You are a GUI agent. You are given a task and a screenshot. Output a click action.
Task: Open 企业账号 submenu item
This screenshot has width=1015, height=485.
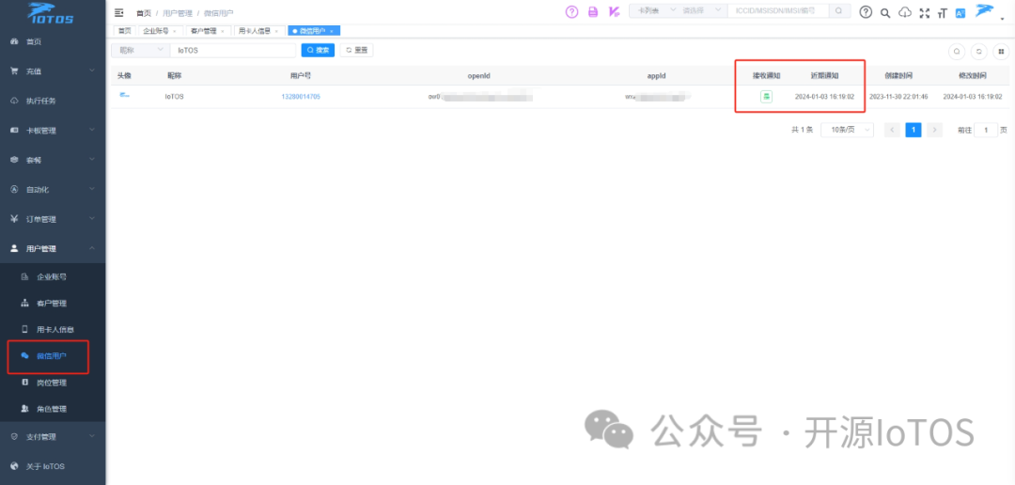[x=53, y=276]
